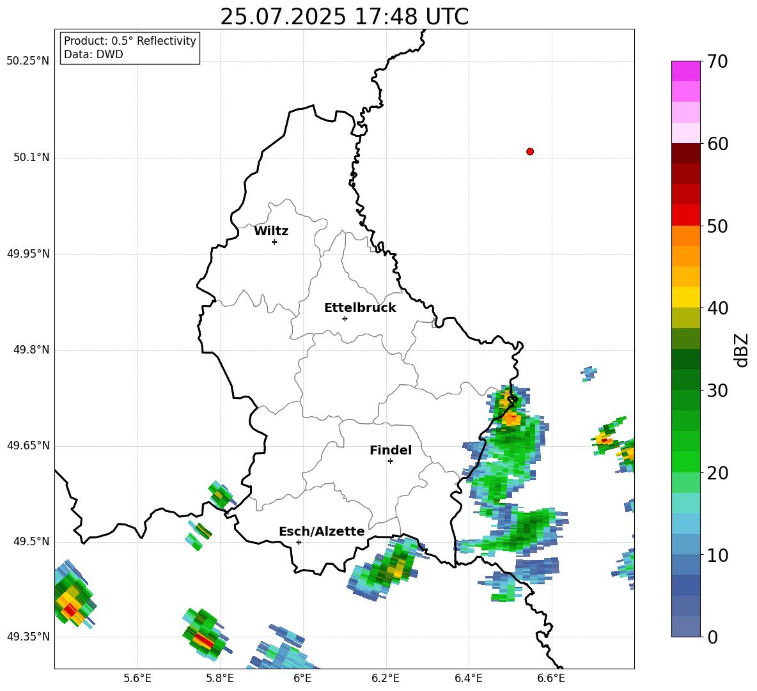Click the bright red swatch just above 50

[685, 215]
